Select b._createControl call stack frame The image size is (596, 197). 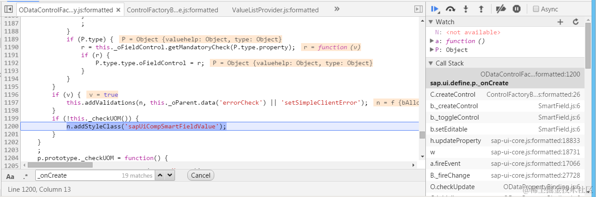[x=506, y=106]
